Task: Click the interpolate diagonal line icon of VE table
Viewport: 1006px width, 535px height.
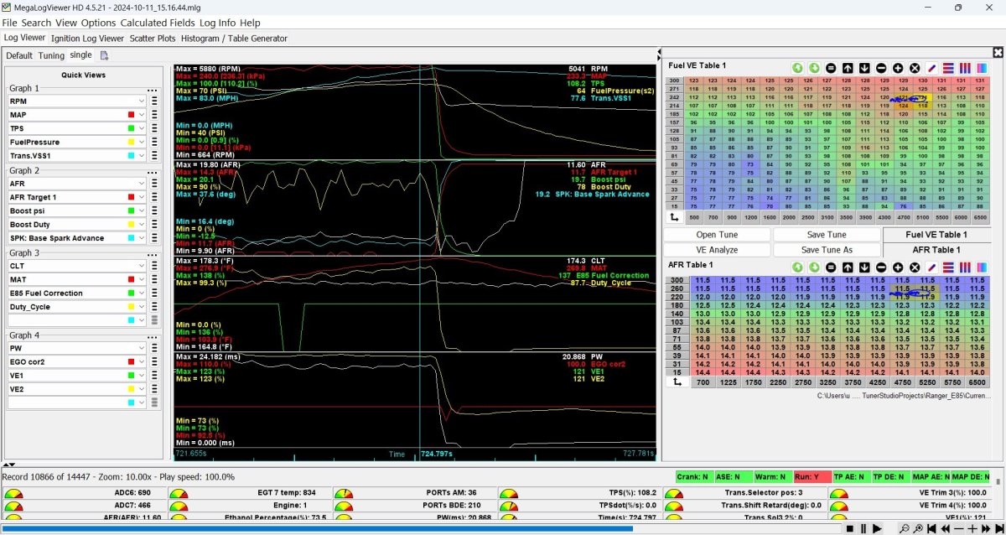Action: point(932,68)
